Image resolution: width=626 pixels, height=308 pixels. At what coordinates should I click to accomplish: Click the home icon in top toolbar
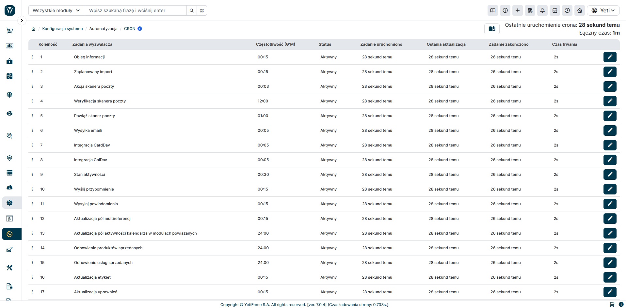580,10
